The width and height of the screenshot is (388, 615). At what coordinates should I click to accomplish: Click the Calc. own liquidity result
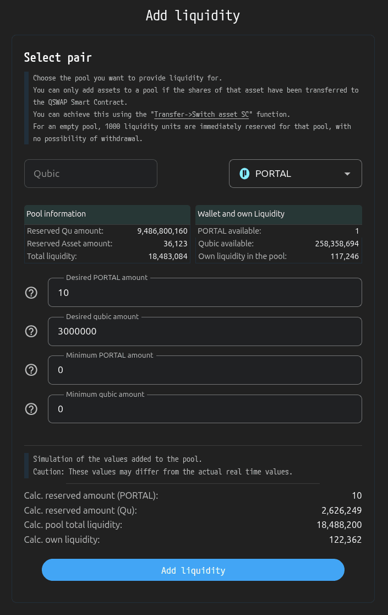(x=343, y=540)
